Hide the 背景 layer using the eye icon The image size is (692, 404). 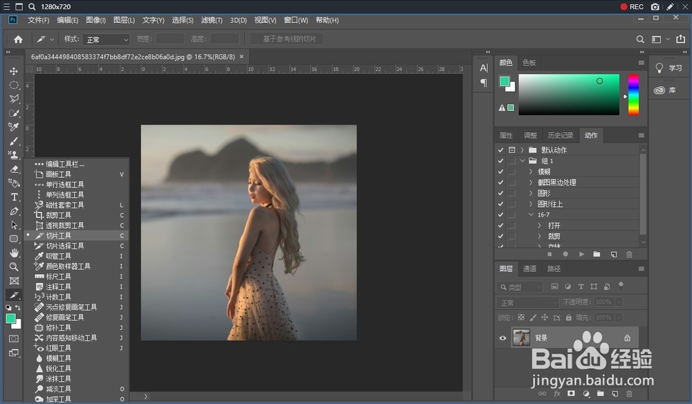[503, 338]
